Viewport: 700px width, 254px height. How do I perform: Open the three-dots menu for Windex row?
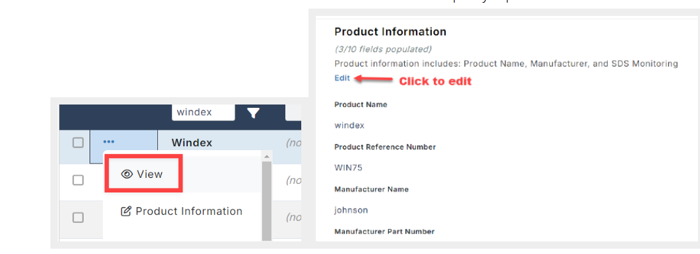109,142
